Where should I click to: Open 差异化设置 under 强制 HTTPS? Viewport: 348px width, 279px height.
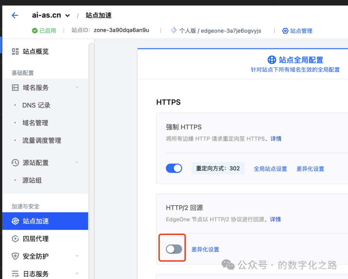(x=310, y=169)
